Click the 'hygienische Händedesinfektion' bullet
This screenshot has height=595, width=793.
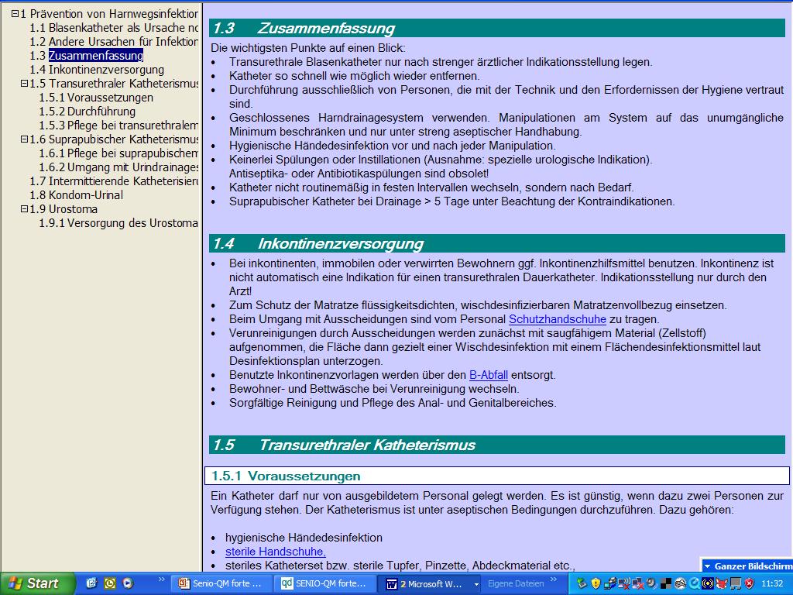304,538
